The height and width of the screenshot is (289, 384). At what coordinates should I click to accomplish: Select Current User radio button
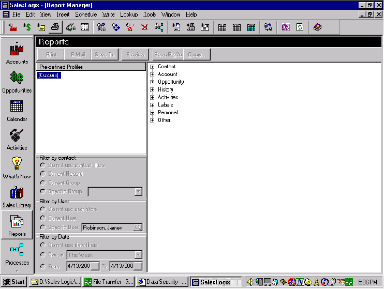[42, 218]
